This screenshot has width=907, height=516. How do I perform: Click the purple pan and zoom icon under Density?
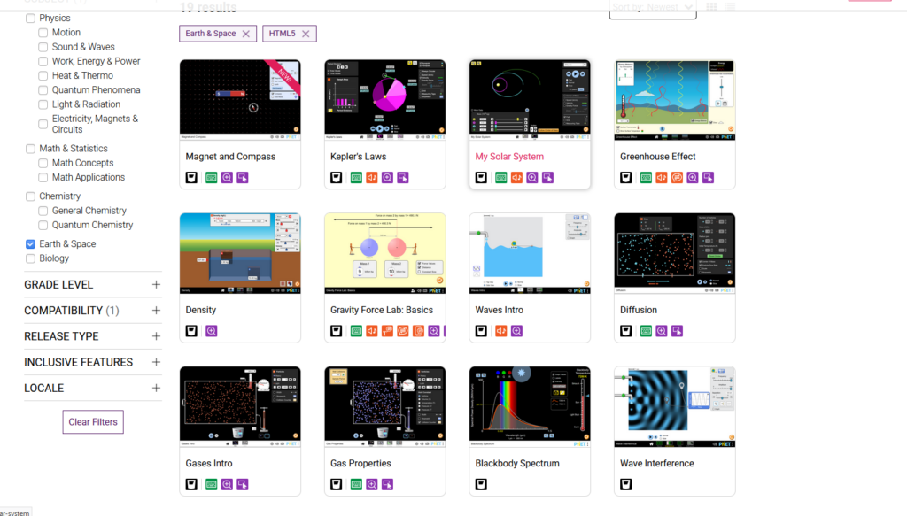pos(212,331)
